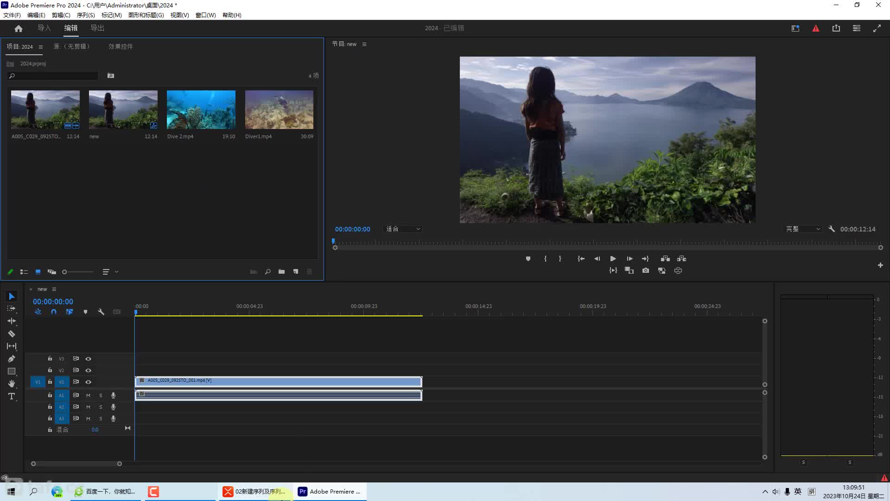Click the Extract button
This screenshot has height=501, width=890.
pos(681,259)
